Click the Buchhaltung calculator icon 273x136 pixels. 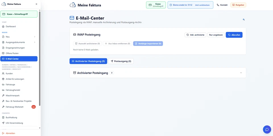pyautogui.click(x=3, y=118)
